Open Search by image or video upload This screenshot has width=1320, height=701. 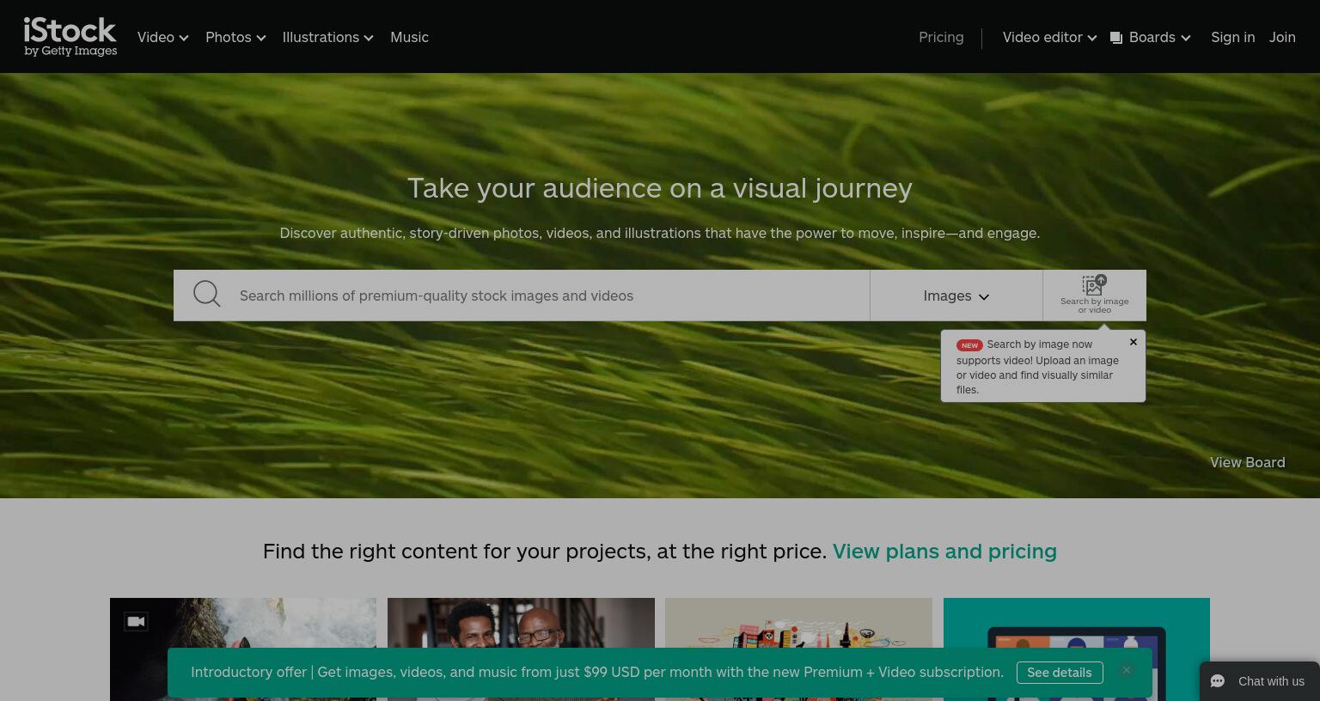1094,295
